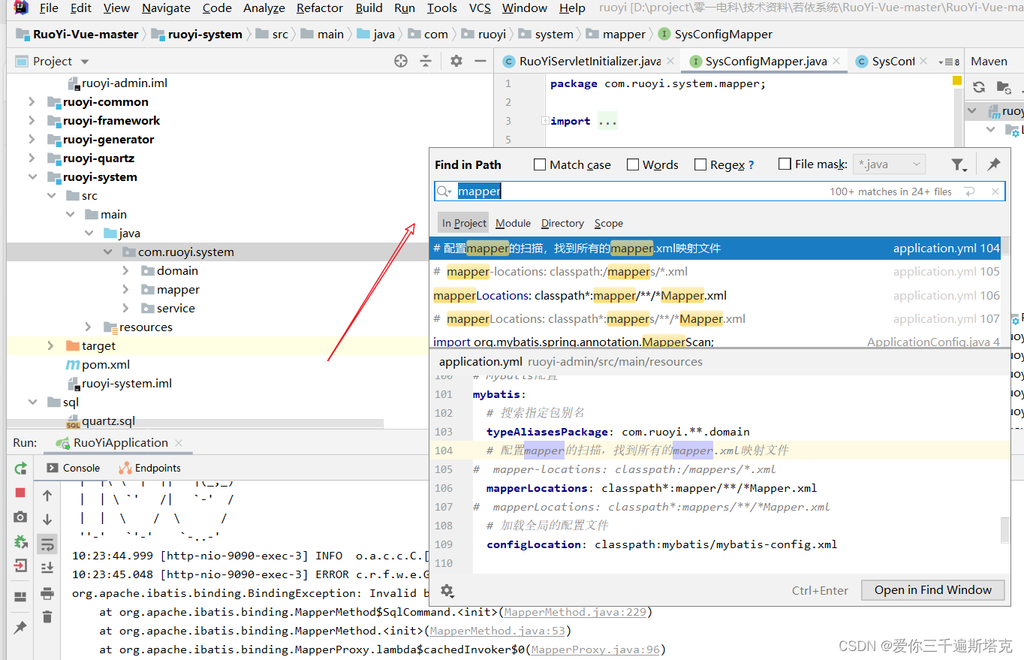
Task: Toggle soft-wrap in the console
Action: click(47, 544)
